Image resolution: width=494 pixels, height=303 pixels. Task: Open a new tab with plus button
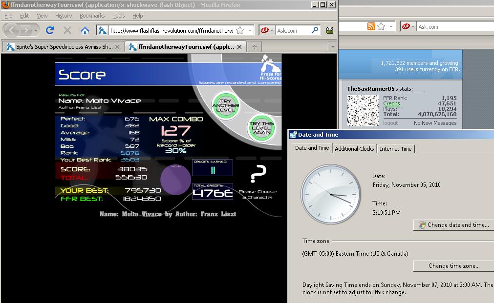(x=255, y=46)
